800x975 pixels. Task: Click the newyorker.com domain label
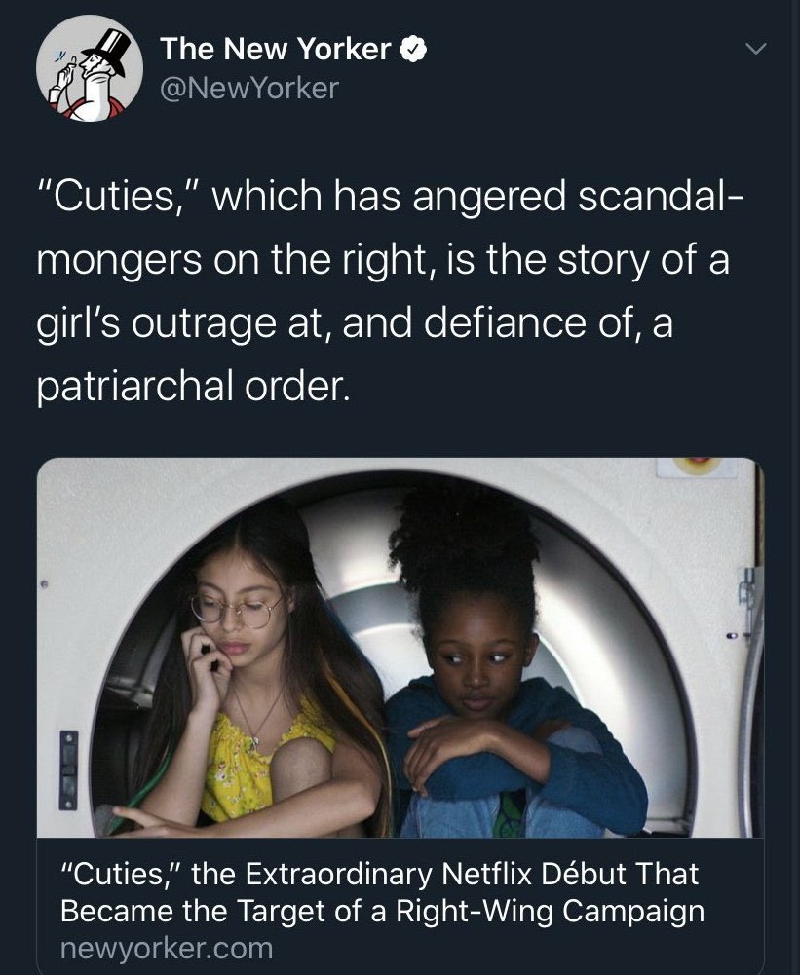coord(167,949)
